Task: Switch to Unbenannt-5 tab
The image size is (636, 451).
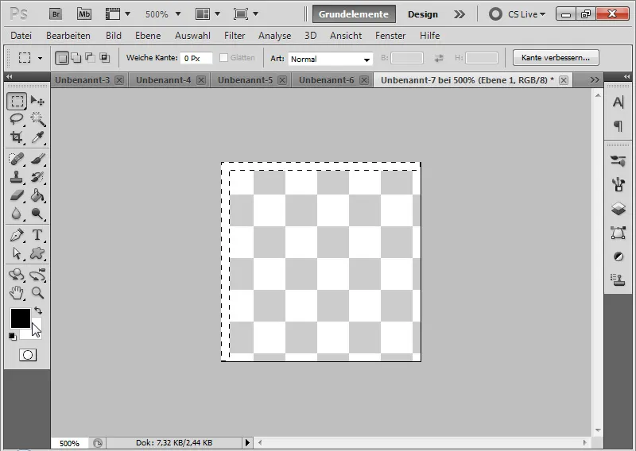Action: 245,80
